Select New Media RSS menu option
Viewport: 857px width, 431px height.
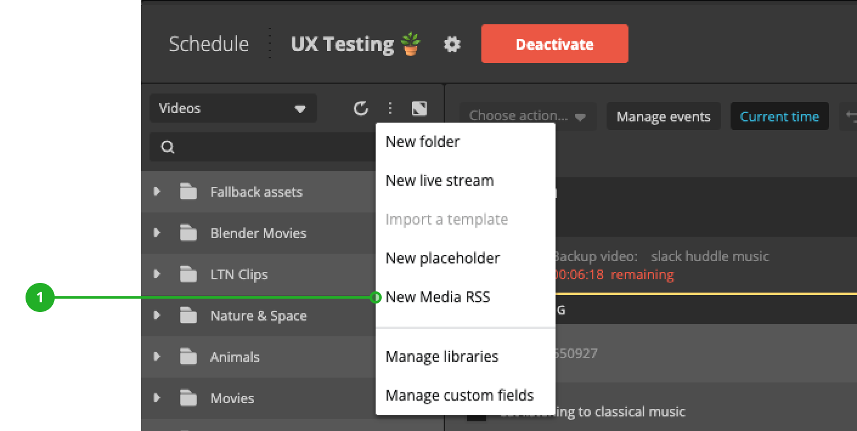pyautogui.click(x=438, y=297)
